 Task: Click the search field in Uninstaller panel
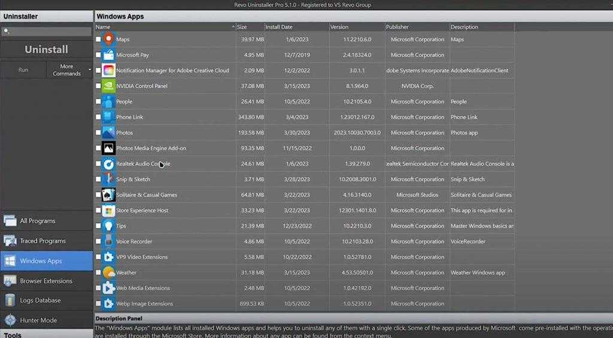point(47,31)
